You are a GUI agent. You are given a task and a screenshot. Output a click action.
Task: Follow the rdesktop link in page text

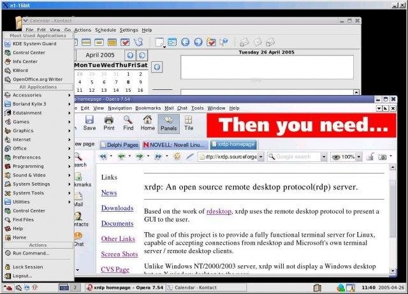click(x=219, y=211)
